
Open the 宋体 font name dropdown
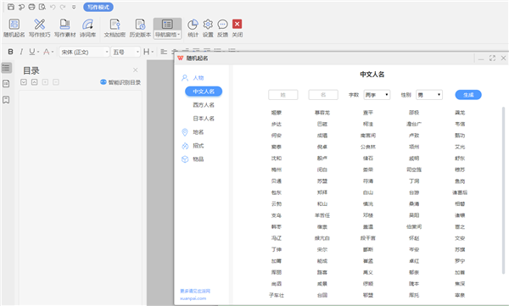pyautogui.click(x=84, y=52)
